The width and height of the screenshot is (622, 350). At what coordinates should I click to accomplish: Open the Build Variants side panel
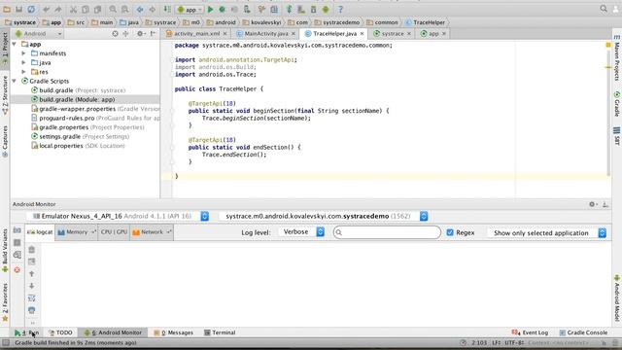click(5, 251)
